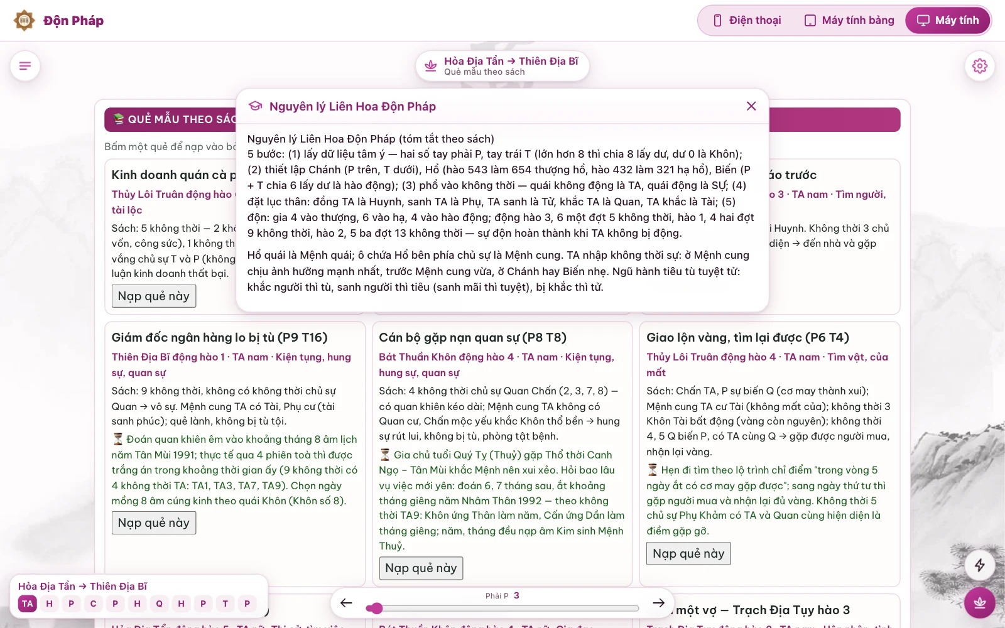This screenshot has height=628, width=1005.
Task: Open the settings gear button
Action: click(x=980, y=66)
